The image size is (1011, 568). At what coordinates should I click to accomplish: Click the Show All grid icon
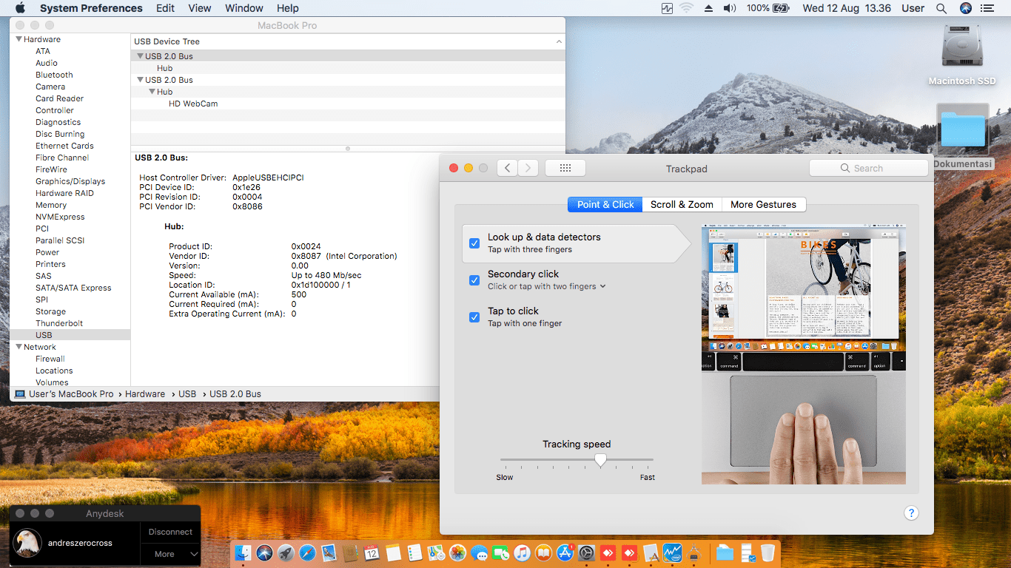(x=565, y=168)
